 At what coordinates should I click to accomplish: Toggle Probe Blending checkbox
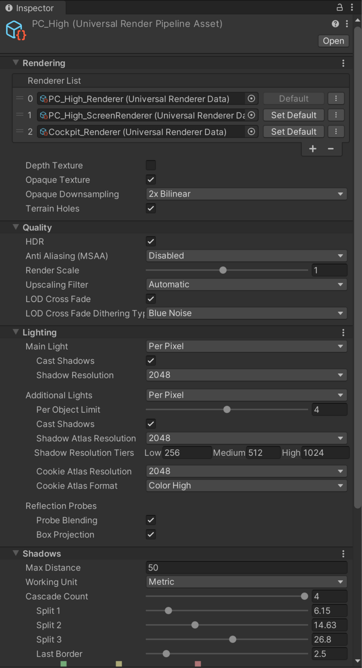pyautogui.click(x=151, y=520)
